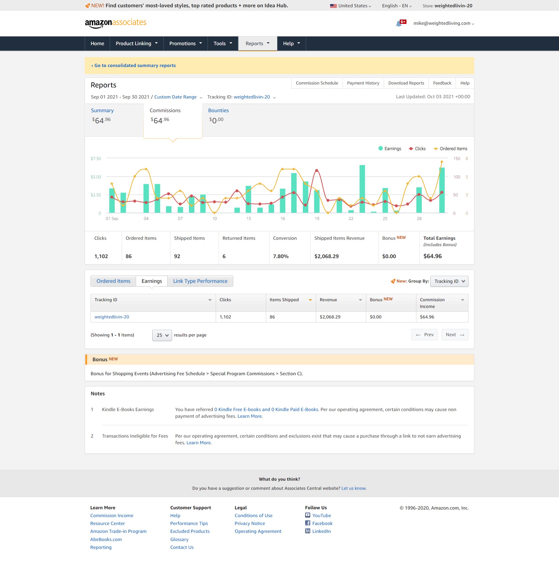Viewport: 559px width, 563px height.
Task: Switch to the Ordered Items tab
Action: pyautogui.click(x=113, y=281)
